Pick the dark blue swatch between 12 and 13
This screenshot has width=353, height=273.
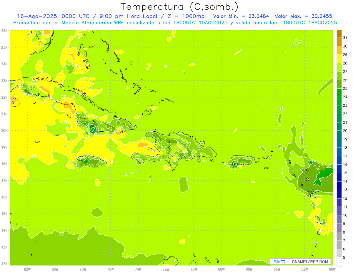(339, 194)
